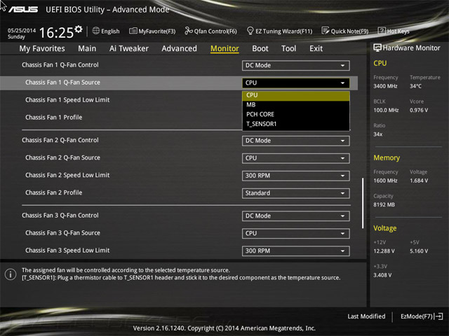Choose CPU option in source list
Viewport: 449px width, 336px height.
click(x=296, y=95)
